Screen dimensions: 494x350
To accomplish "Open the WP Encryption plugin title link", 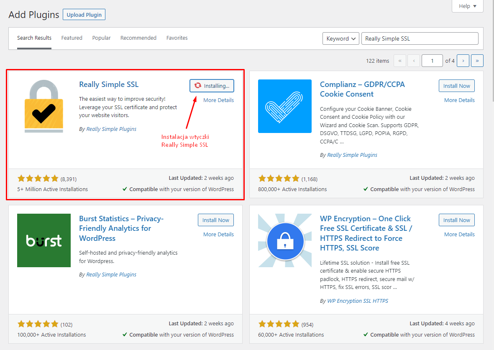I will click(x=366, y=233).
